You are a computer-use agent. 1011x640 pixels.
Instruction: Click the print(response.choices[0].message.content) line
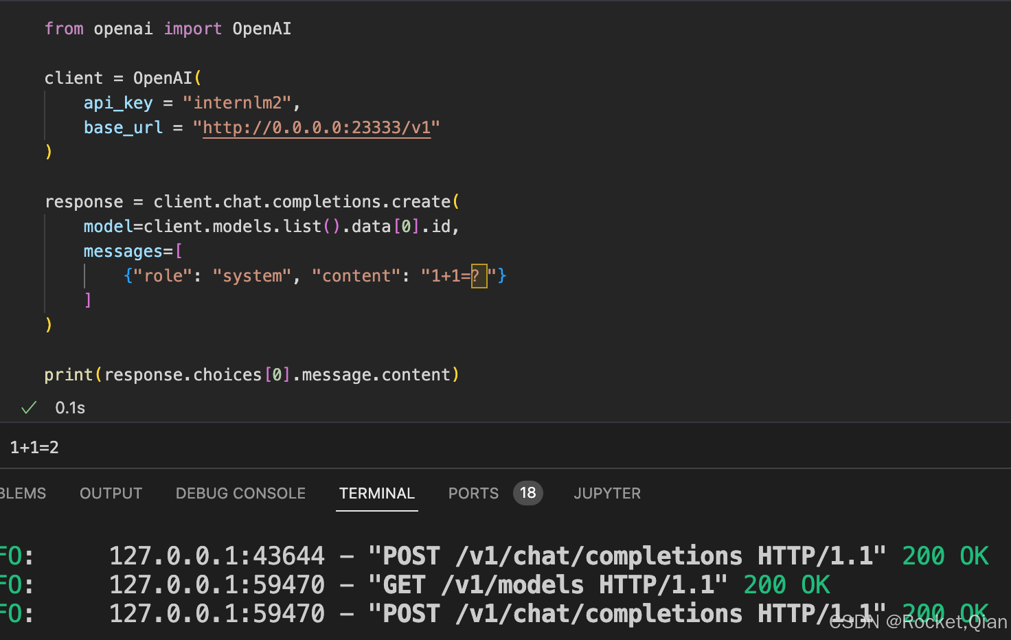(x=252, y=375)
